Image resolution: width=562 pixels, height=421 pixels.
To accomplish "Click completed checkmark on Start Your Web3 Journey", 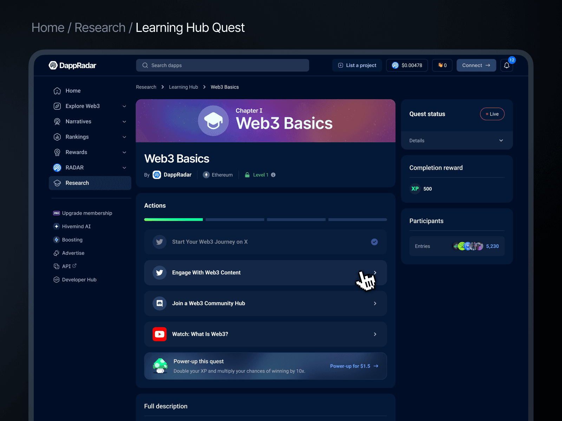I will [x=374, y=242].
